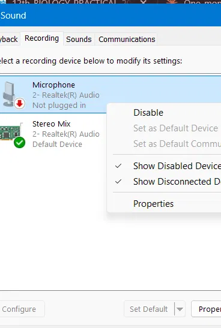221x328 pixels.
Task: Click Set as Default Device menu entry
Action: tap(175, 128)
